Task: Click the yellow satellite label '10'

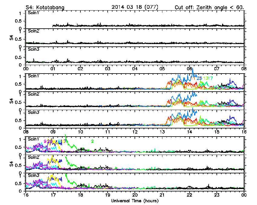Action: (x=62, y=141)
